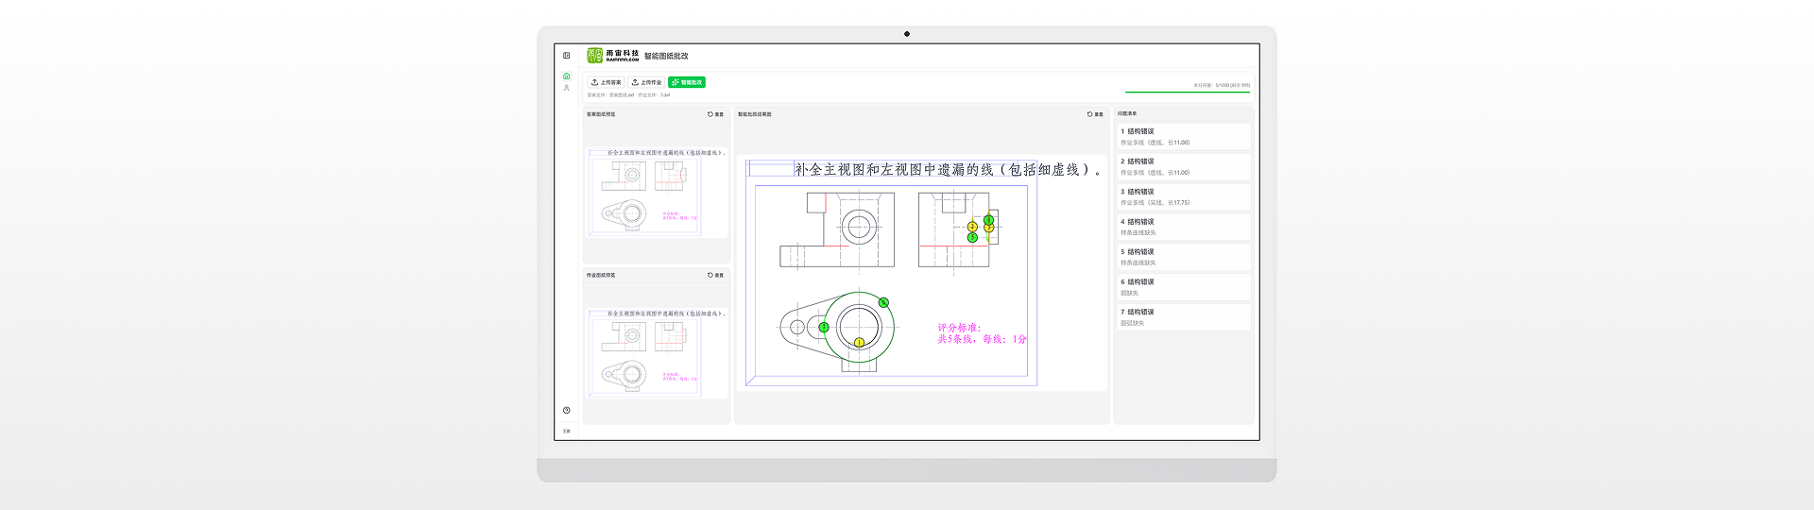
Task: Click green marker 6 on large circle
Action: tap(883, 303)
